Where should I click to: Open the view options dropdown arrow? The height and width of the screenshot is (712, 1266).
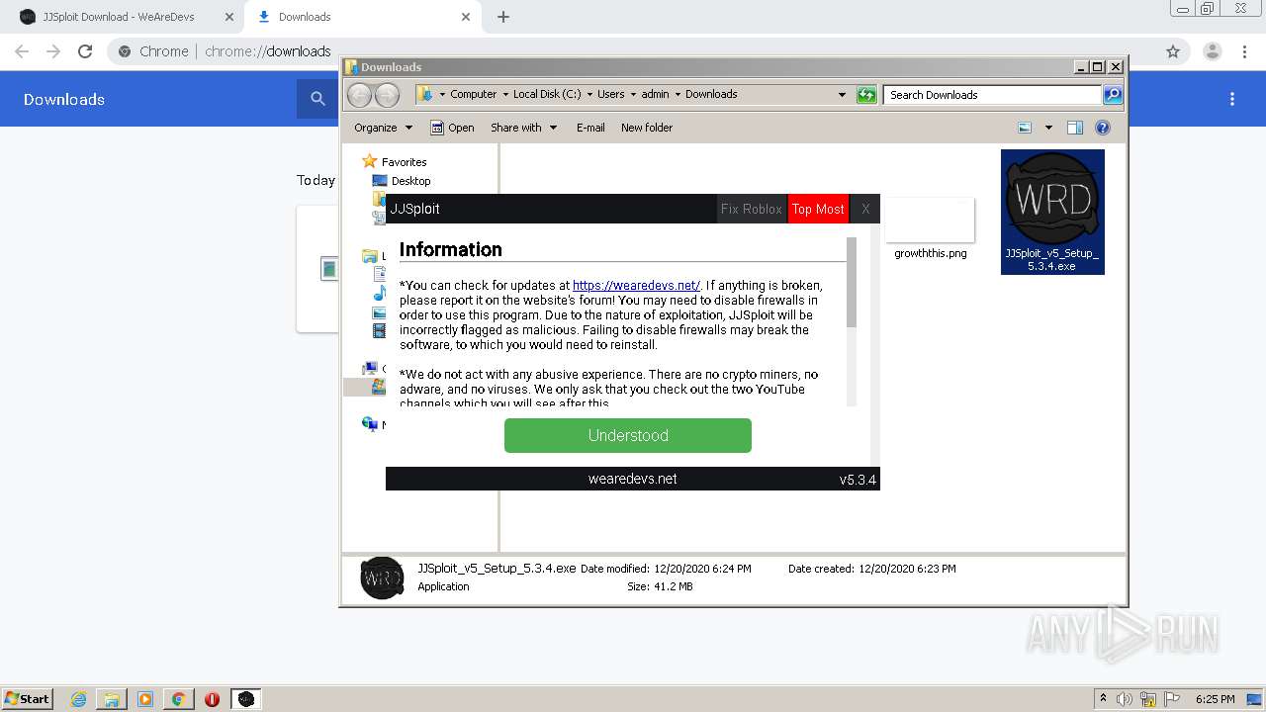coord(1048,128)
